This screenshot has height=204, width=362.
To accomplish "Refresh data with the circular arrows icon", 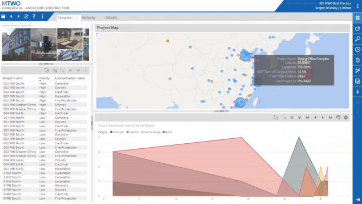I will [x=26, y=16].
